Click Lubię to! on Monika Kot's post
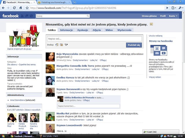Viewport: 185px width, 138px height. click(90, 120)
